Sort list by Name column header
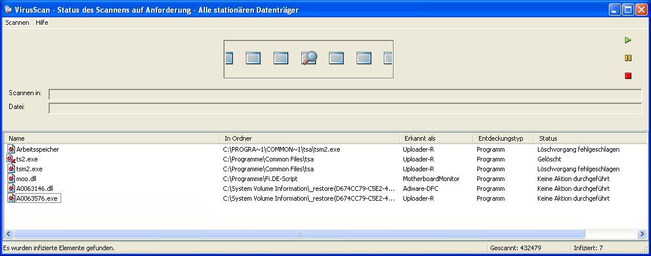The width and height of the screenshot is (651, 256). (111, 138)
